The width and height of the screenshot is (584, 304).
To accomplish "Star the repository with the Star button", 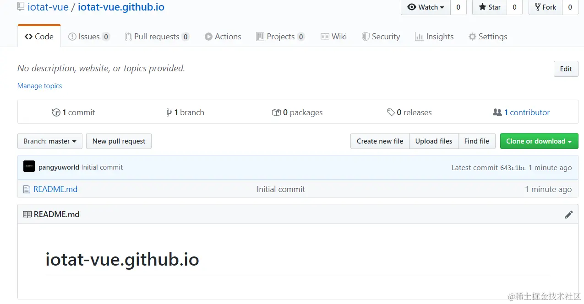I will [x=490, y=7].
